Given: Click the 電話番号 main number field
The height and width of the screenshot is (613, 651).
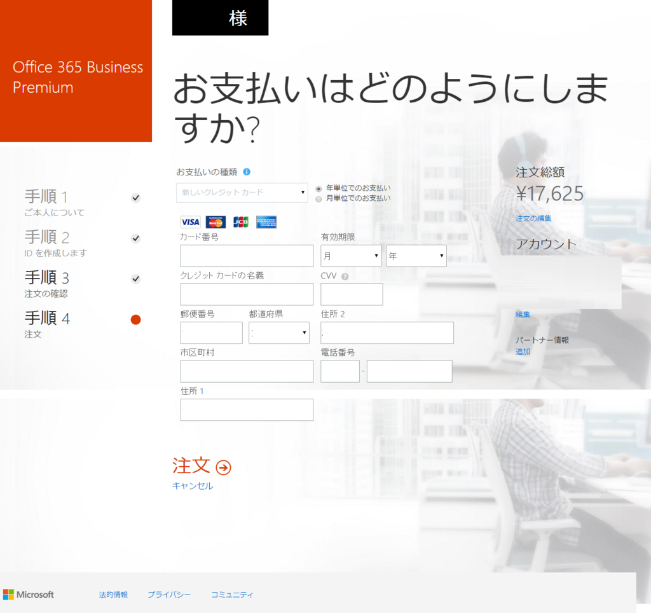Looking at the screenshot, I should (409, 371).
